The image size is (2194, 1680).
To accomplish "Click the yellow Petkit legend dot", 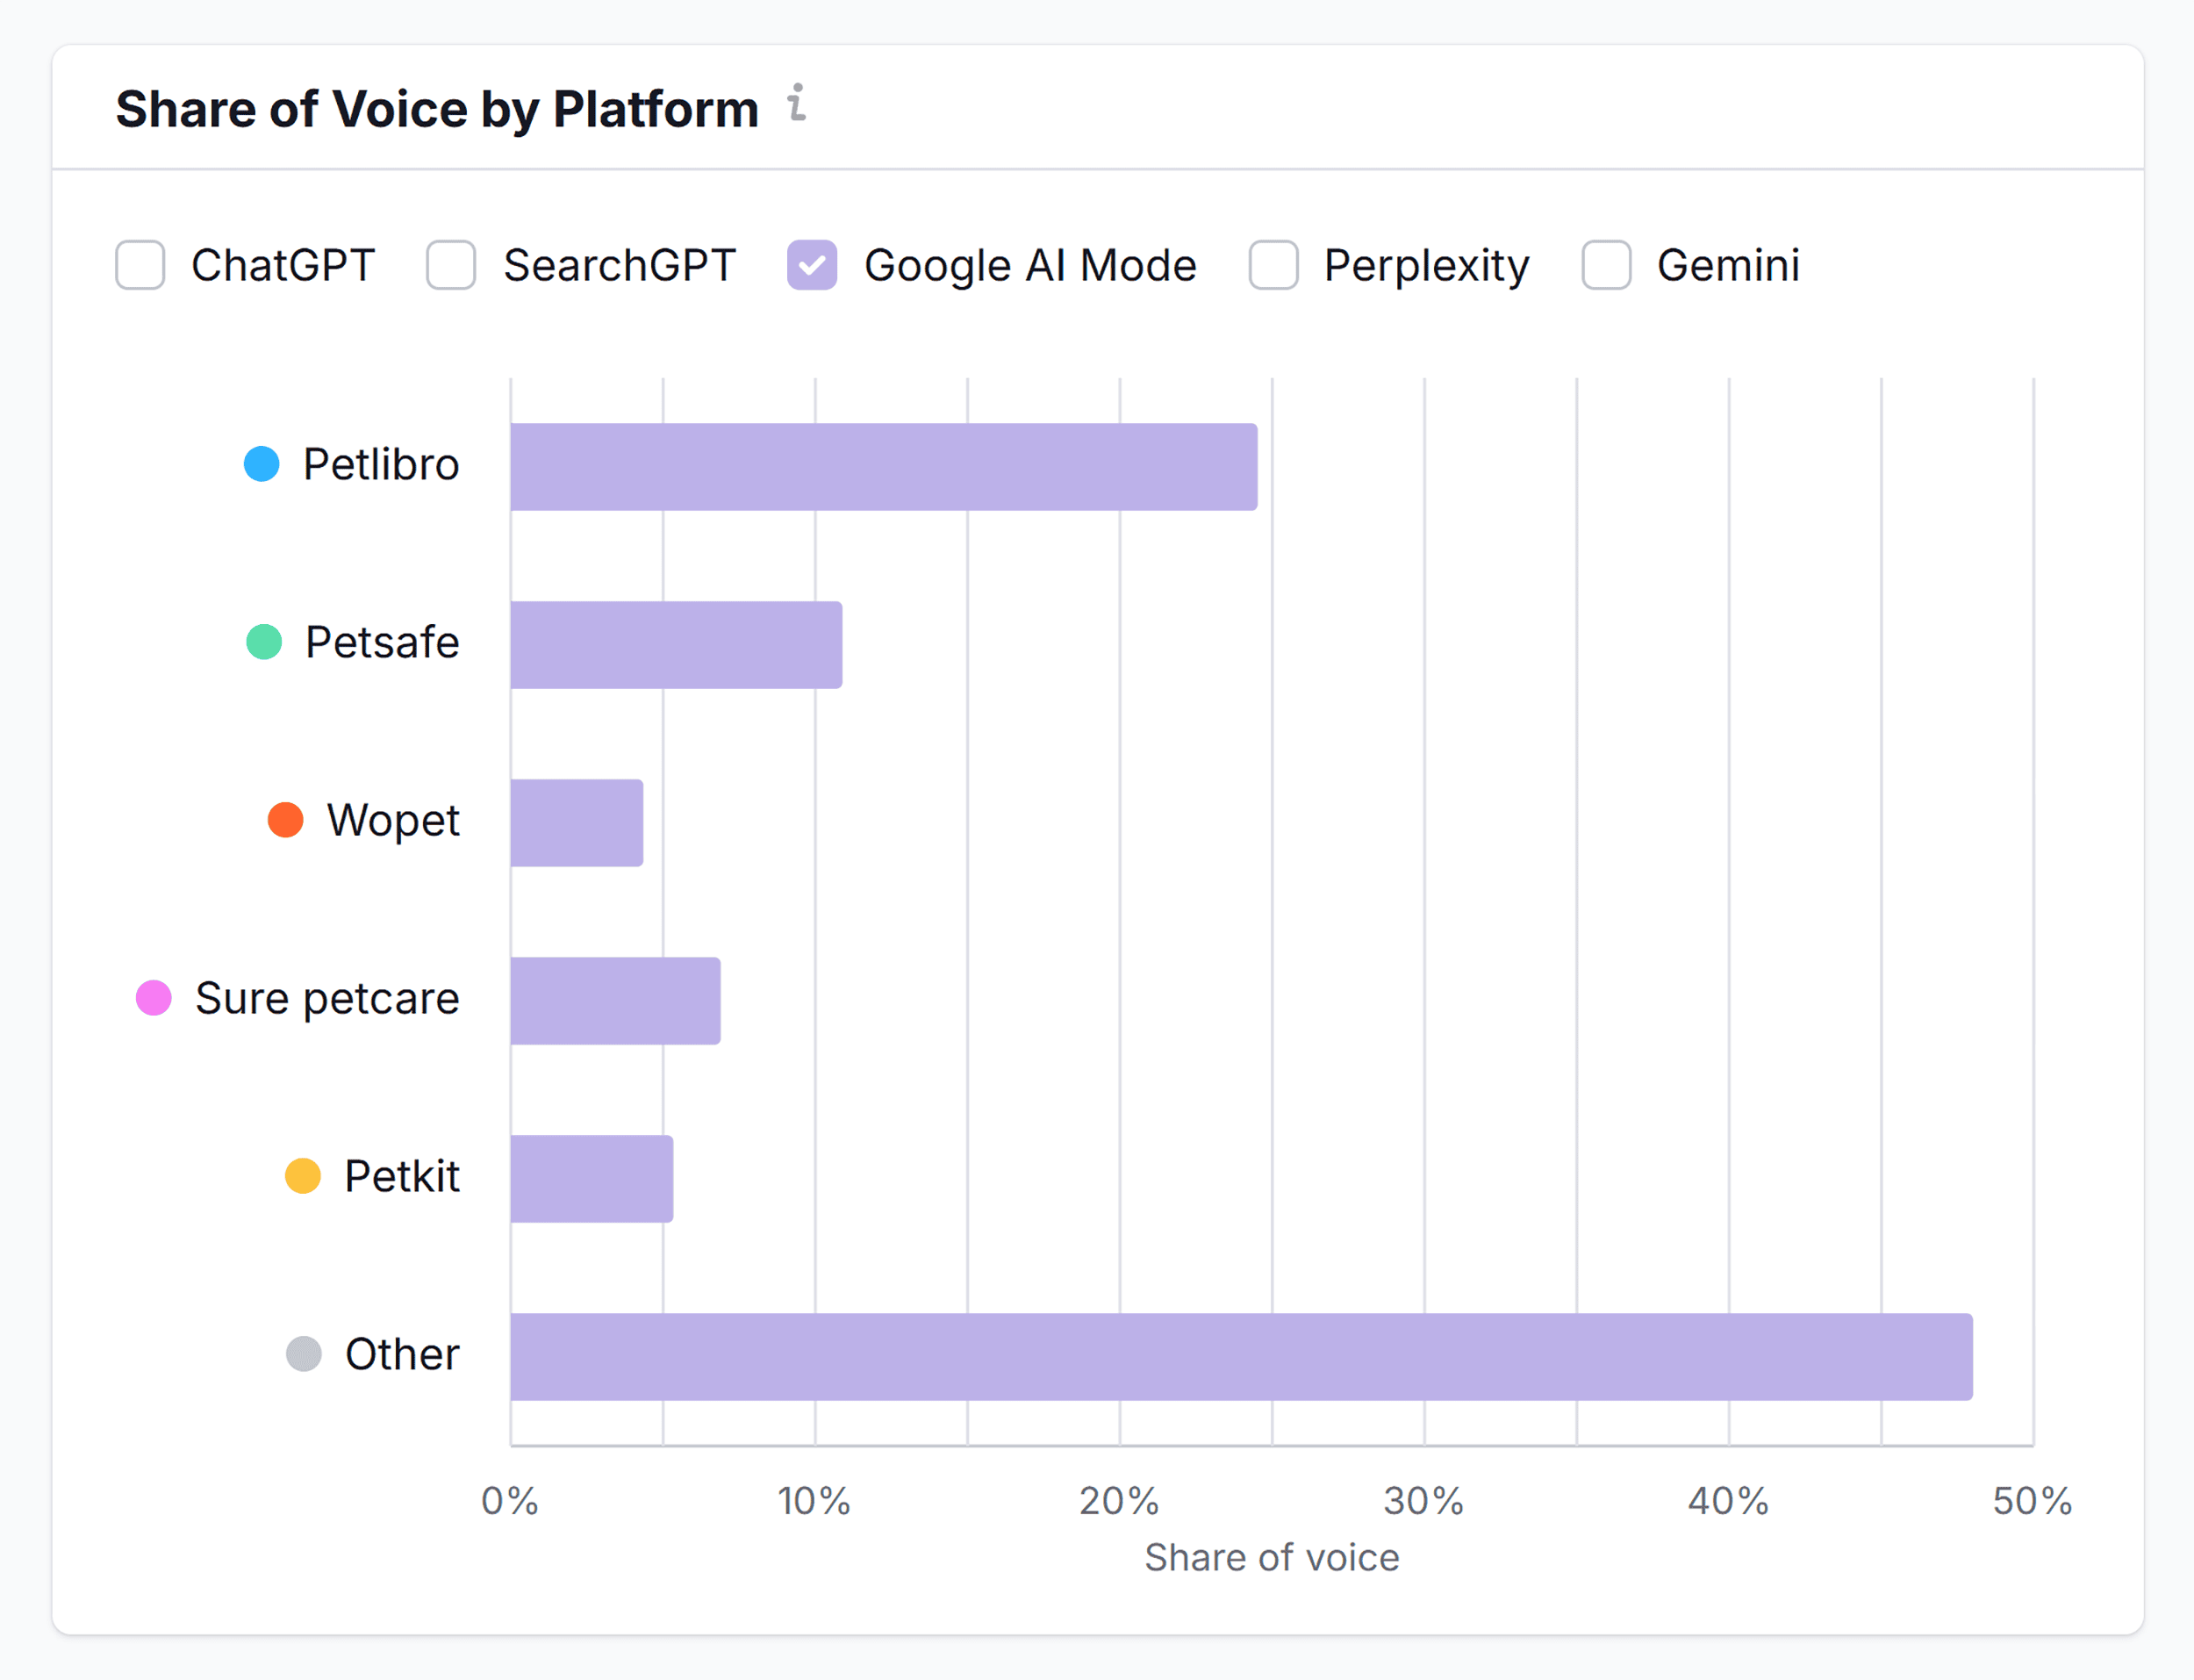I will coord(302,1176).
